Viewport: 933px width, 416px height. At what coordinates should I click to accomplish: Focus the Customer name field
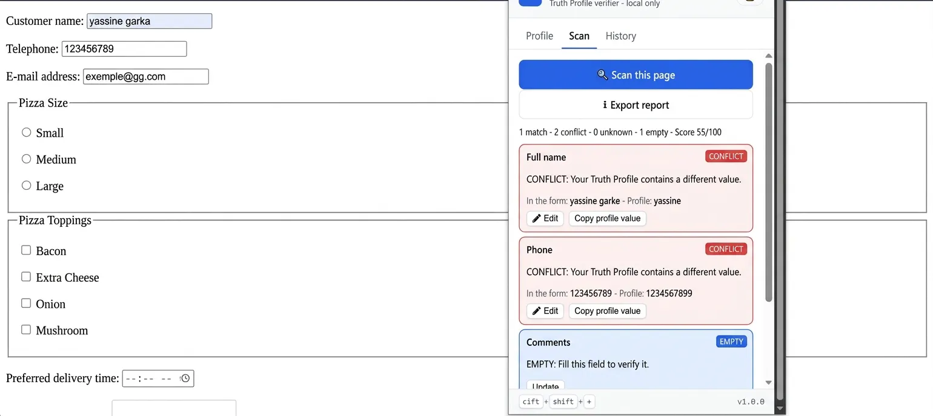click(x=150, y=21)
